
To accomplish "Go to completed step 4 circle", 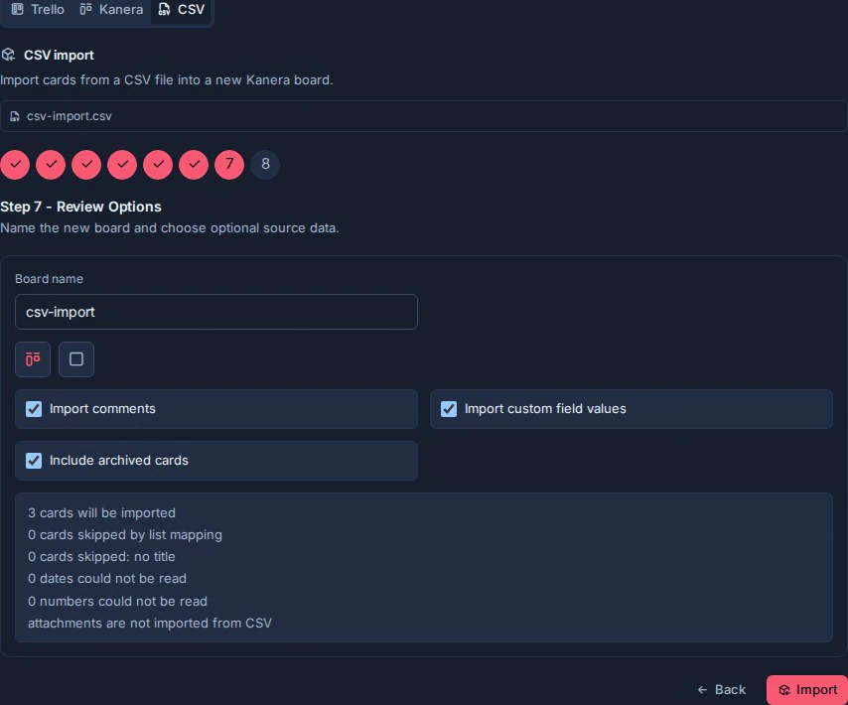I will 122,164.
